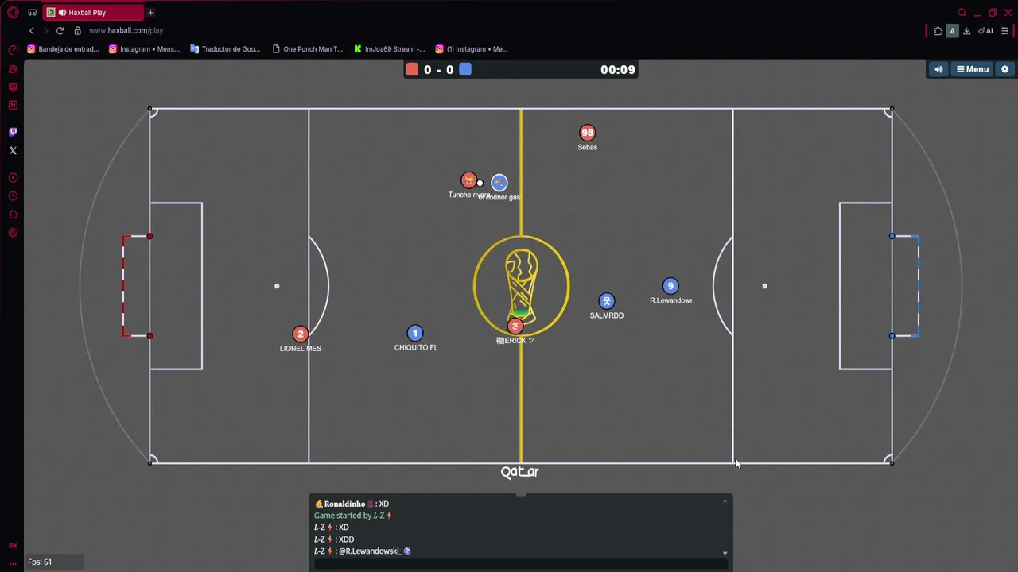
Task: Open a new browser tab
Action: point(150,13)
